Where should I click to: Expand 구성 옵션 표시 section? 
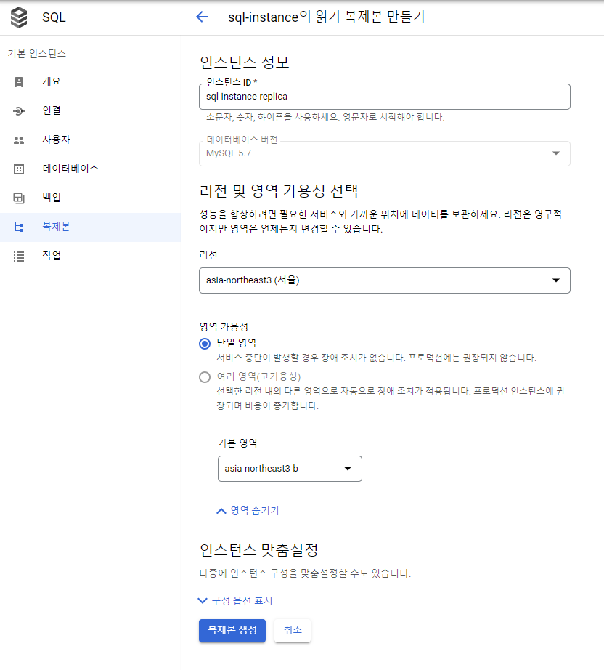pyautogui.click(x=236, y=601)
